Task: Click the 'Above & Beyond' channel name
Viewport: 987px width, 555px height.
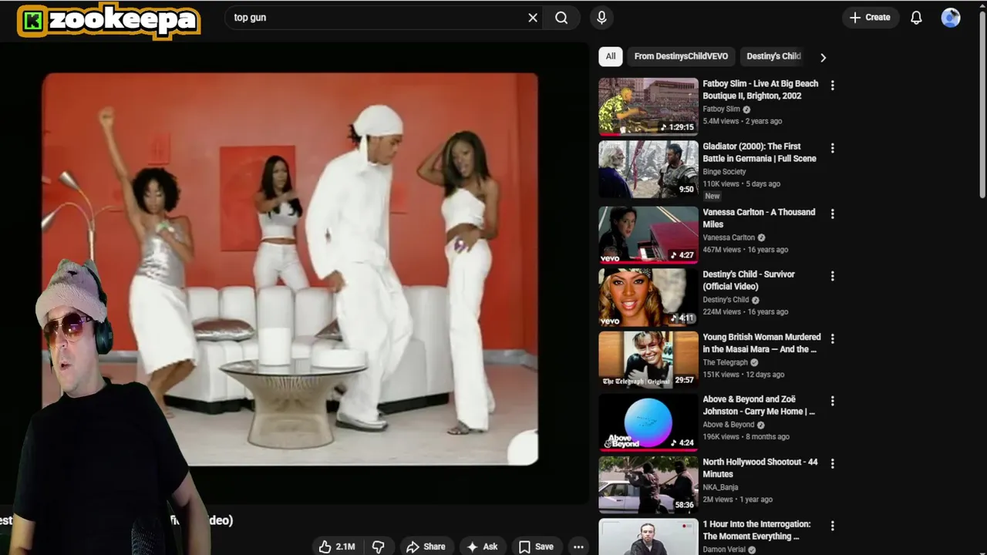Action: pos(729,425)
